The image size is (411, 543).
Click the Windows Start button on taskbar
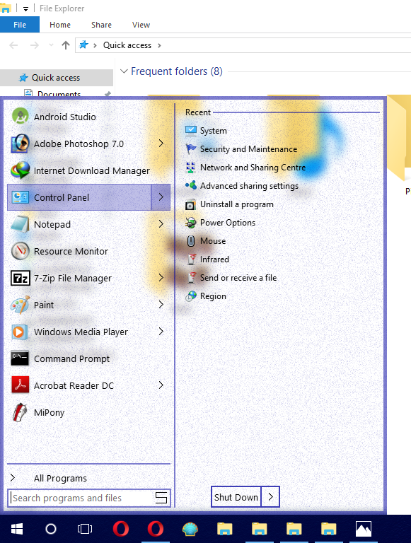coord(17,529)
